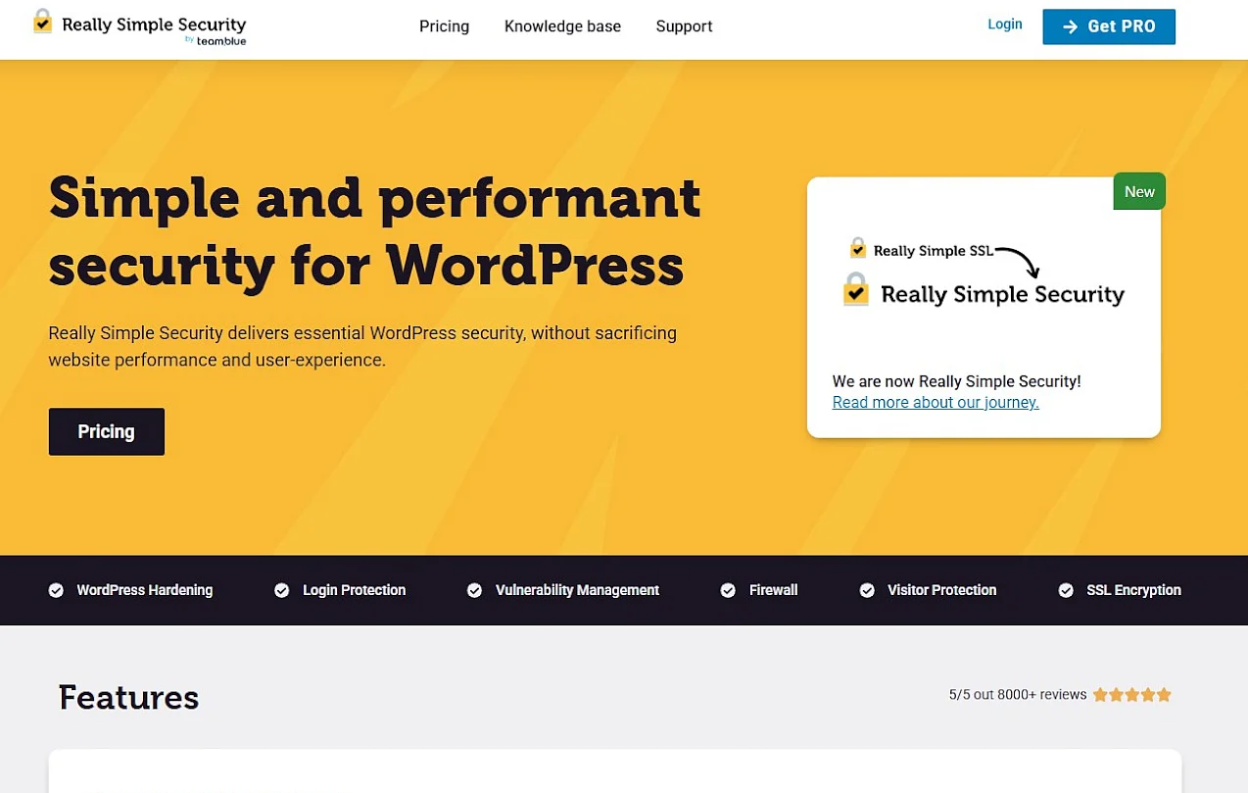Select the 'Vulnerability Management' text
The height and width of the screenshot is (793, 1248).
[578, 590]
